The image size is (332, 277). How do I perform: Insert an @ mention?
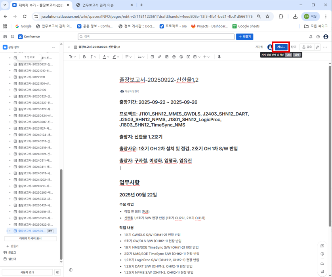[174, 57]
